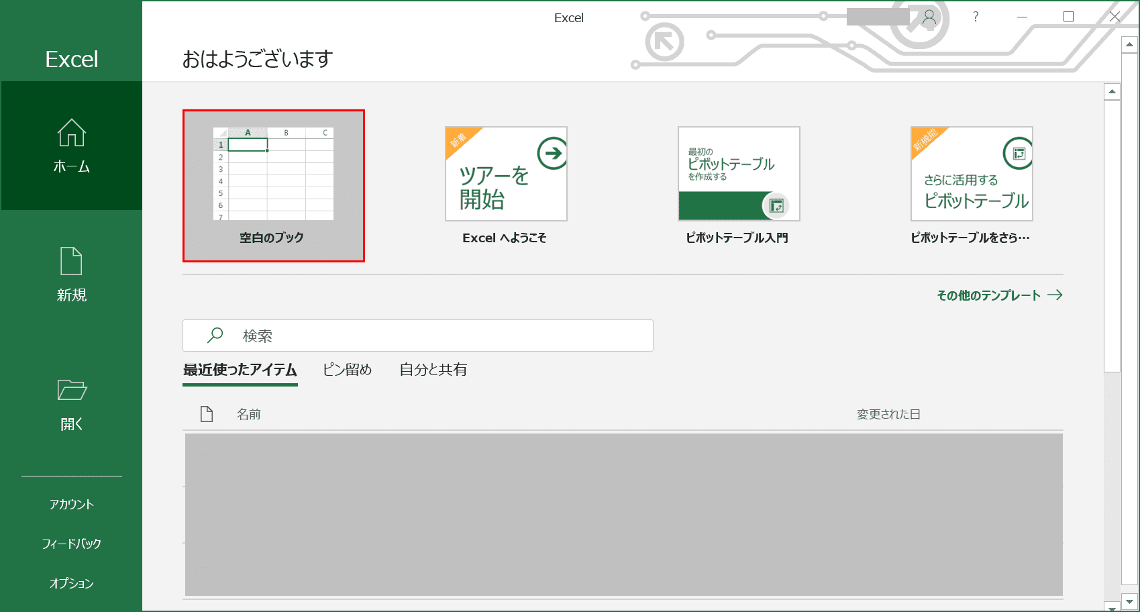Image resolution: width=1140 pixels, height=612 pixels.
Task: Switch to 自分と共有 tab
Action: 433,370
